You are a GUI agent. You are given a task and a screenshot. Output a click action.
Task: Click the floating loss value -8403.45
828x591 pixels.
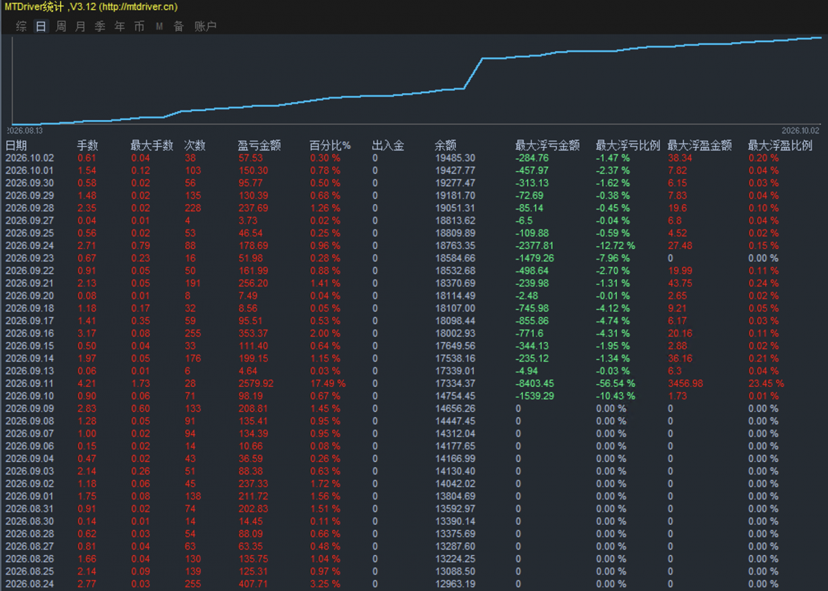[535, 383]
